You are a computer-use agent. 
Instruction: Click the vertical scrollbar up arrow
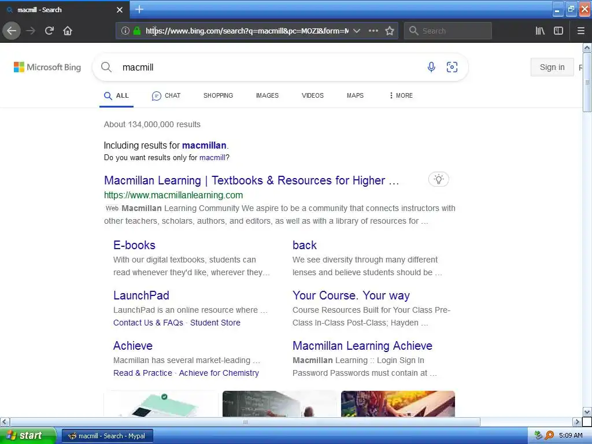[587, 47]
